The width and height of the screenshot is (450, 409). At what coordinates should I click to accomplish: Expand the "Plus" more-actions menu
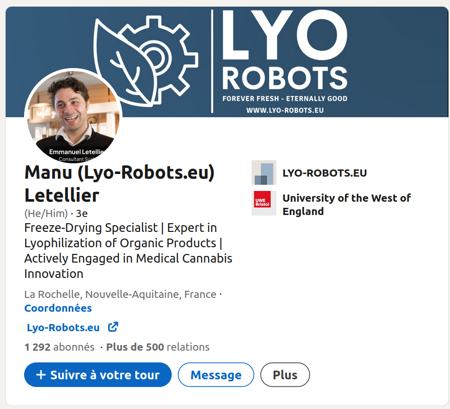tap(285, 375)
